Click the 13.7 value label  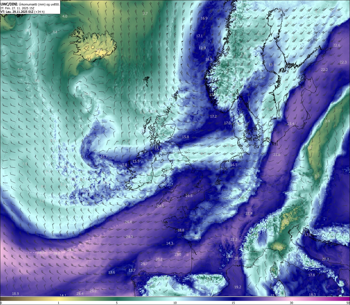pos(132,270)
